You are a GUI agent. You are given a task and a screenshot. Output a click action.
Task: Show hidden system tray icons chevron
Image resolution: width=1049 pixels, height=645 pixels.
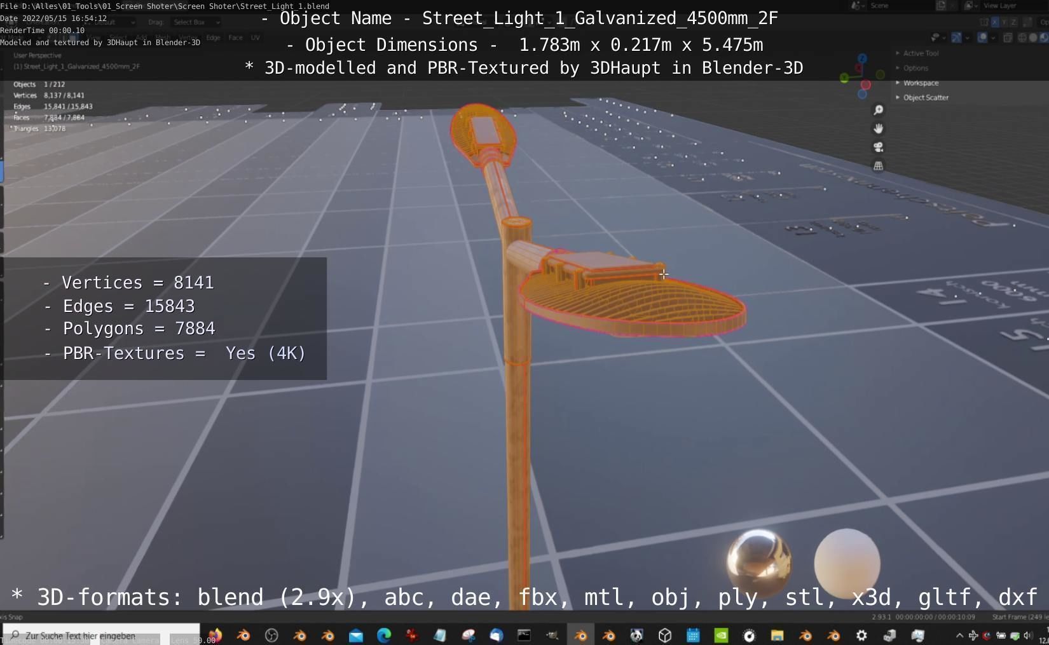click(959, 635)
